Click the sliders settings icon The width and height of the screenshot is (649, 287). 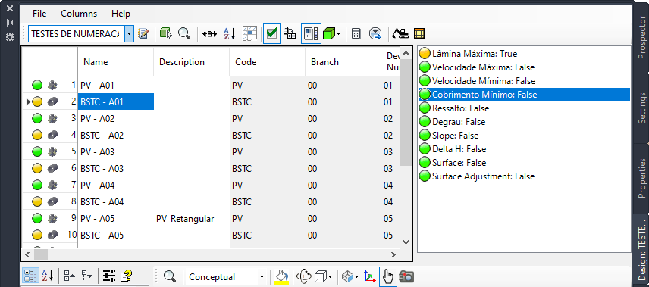[x=109, y=276]
